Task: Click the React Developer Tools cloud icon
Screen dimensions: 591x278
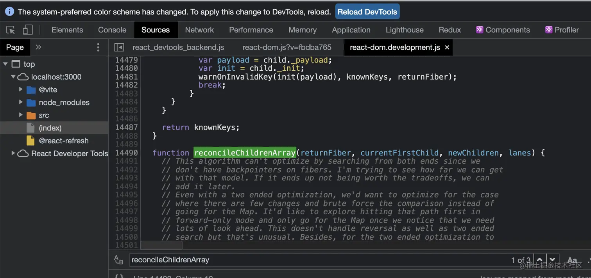Action: (23, 153)
